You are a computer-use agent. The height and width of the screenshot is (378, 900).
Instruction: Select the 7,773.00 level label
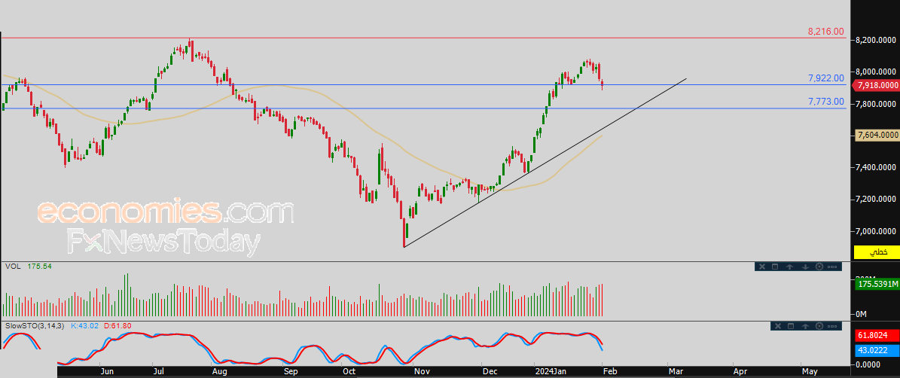pos(826,102)
